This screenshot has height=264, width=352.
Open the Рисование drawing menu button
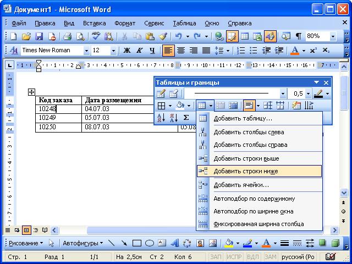coord(26,243)
